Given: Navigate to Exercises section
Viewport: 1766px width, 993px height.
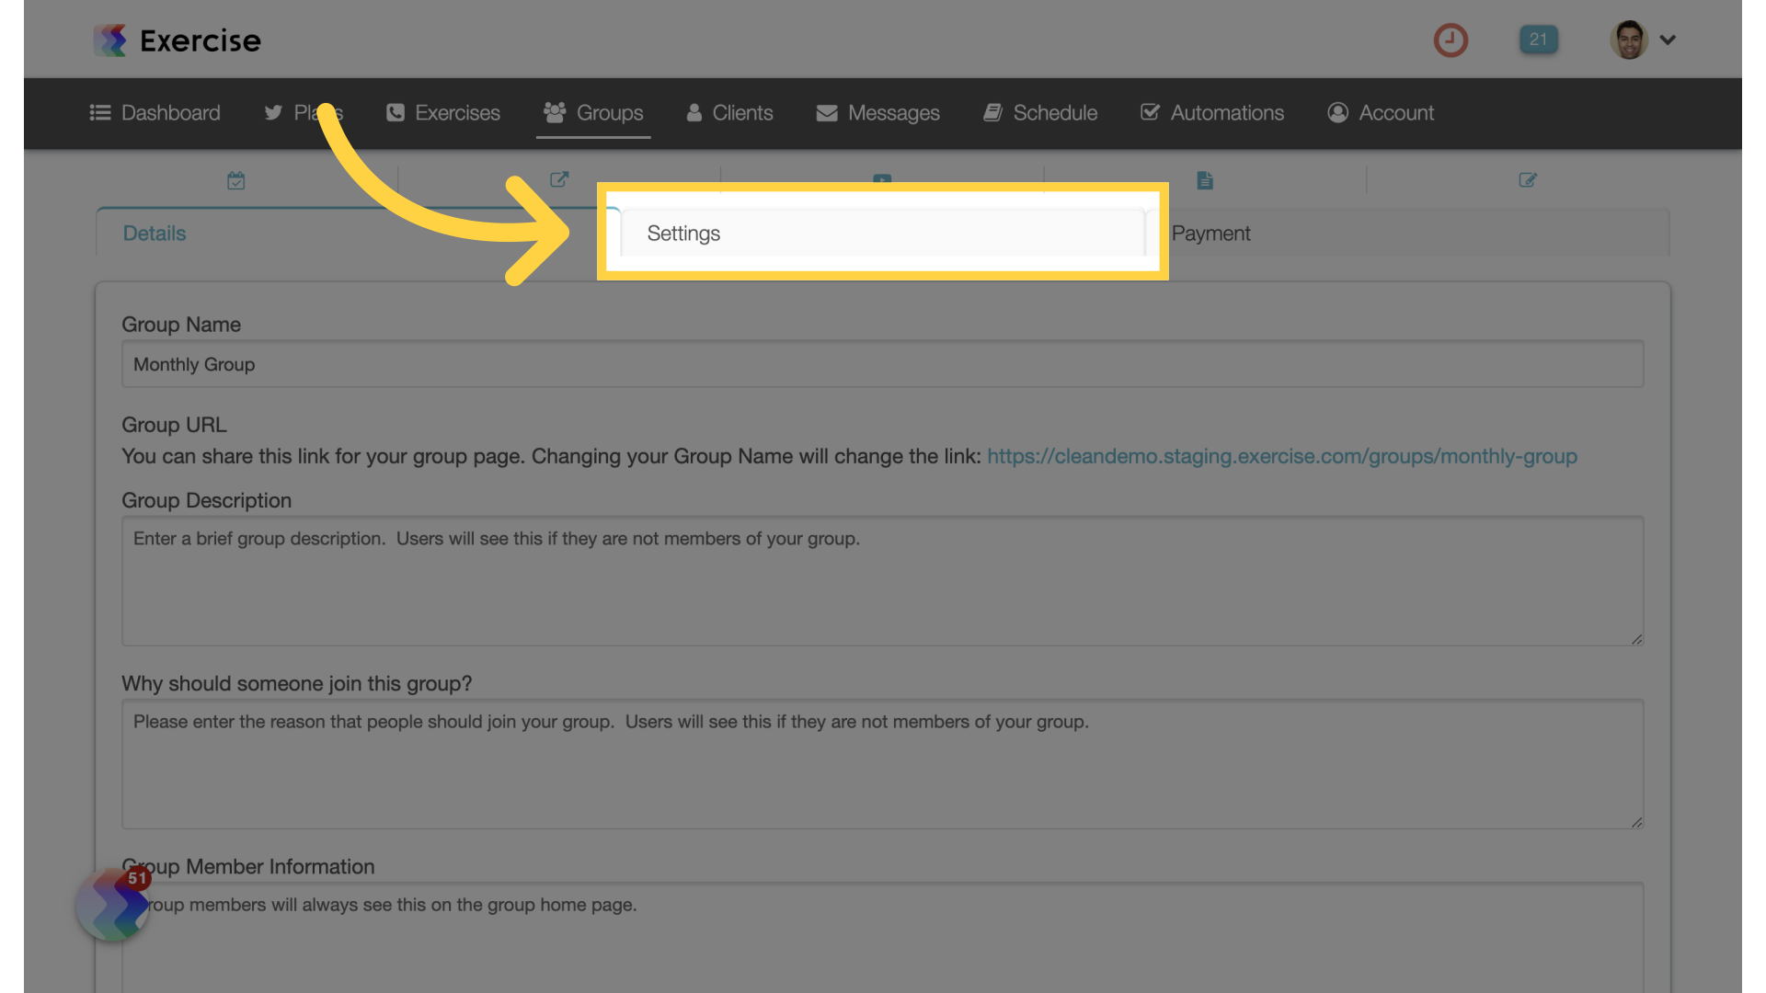Looking at the screenshot, I should pyautogui.click(x=457, y=111).
